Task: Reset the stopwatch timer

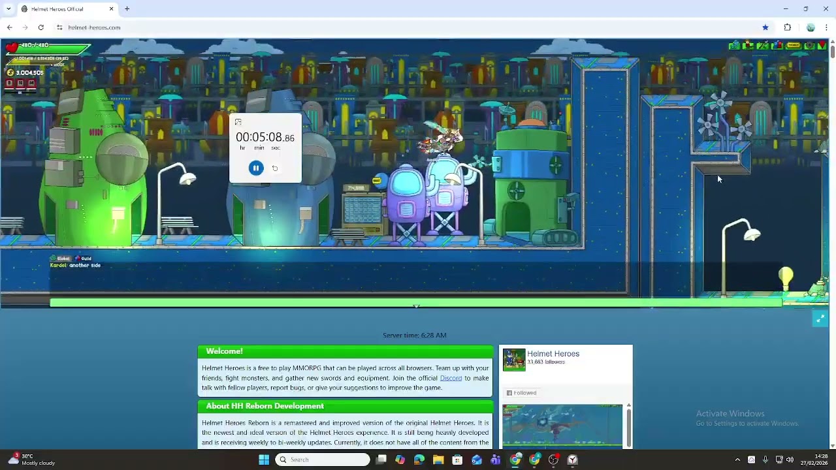Action: pyautogui.click(x=275, y=168)
